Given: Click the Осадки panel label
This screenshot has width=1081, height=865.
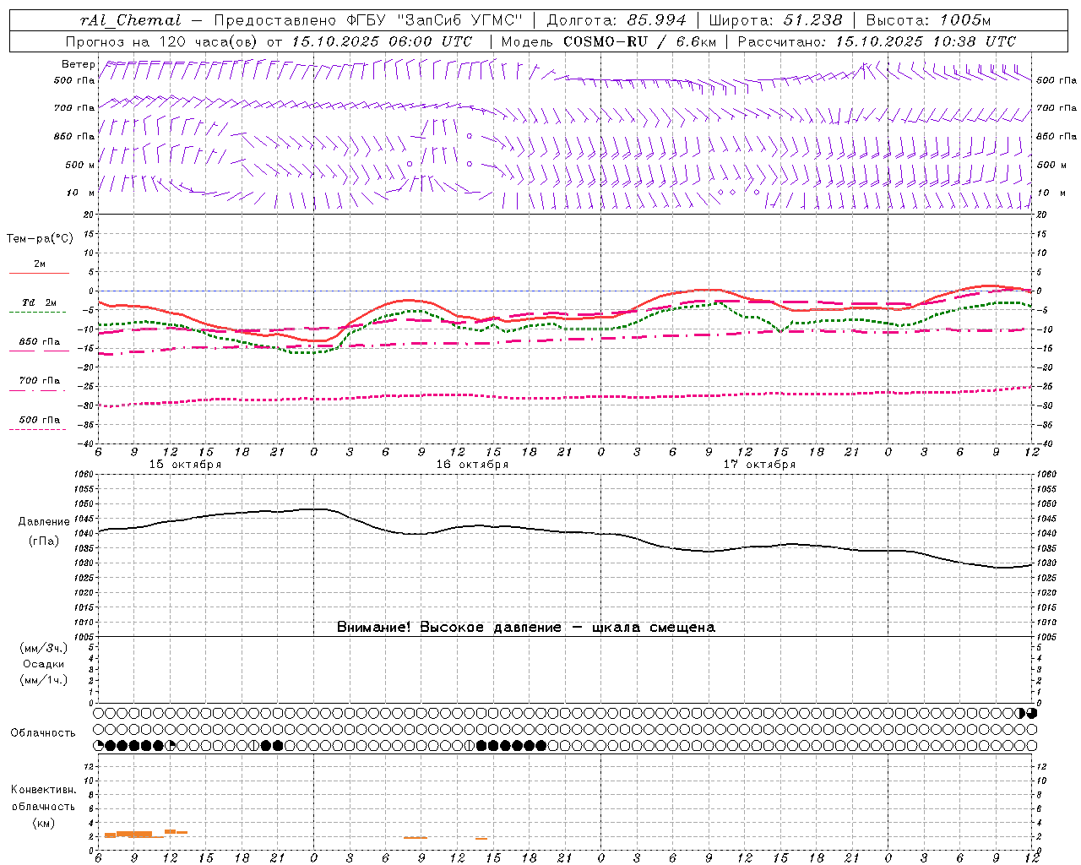Looking at the screenshot, I should tap(44, 664).
